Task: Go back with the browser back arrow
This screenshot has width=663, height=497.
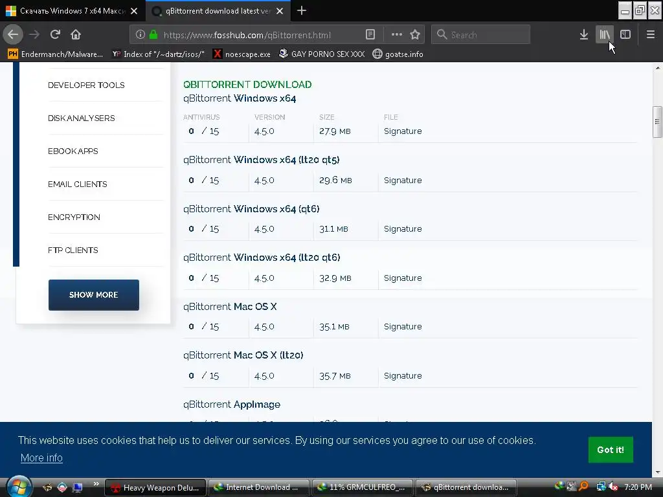Action: [13, 35]
